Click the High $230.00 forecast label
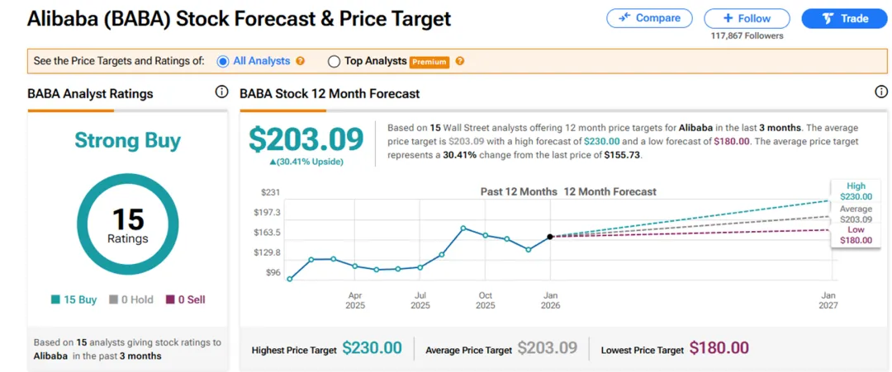The width and height of the screenshot is (892, 372). pyautogui.click(x=855, y=192)
